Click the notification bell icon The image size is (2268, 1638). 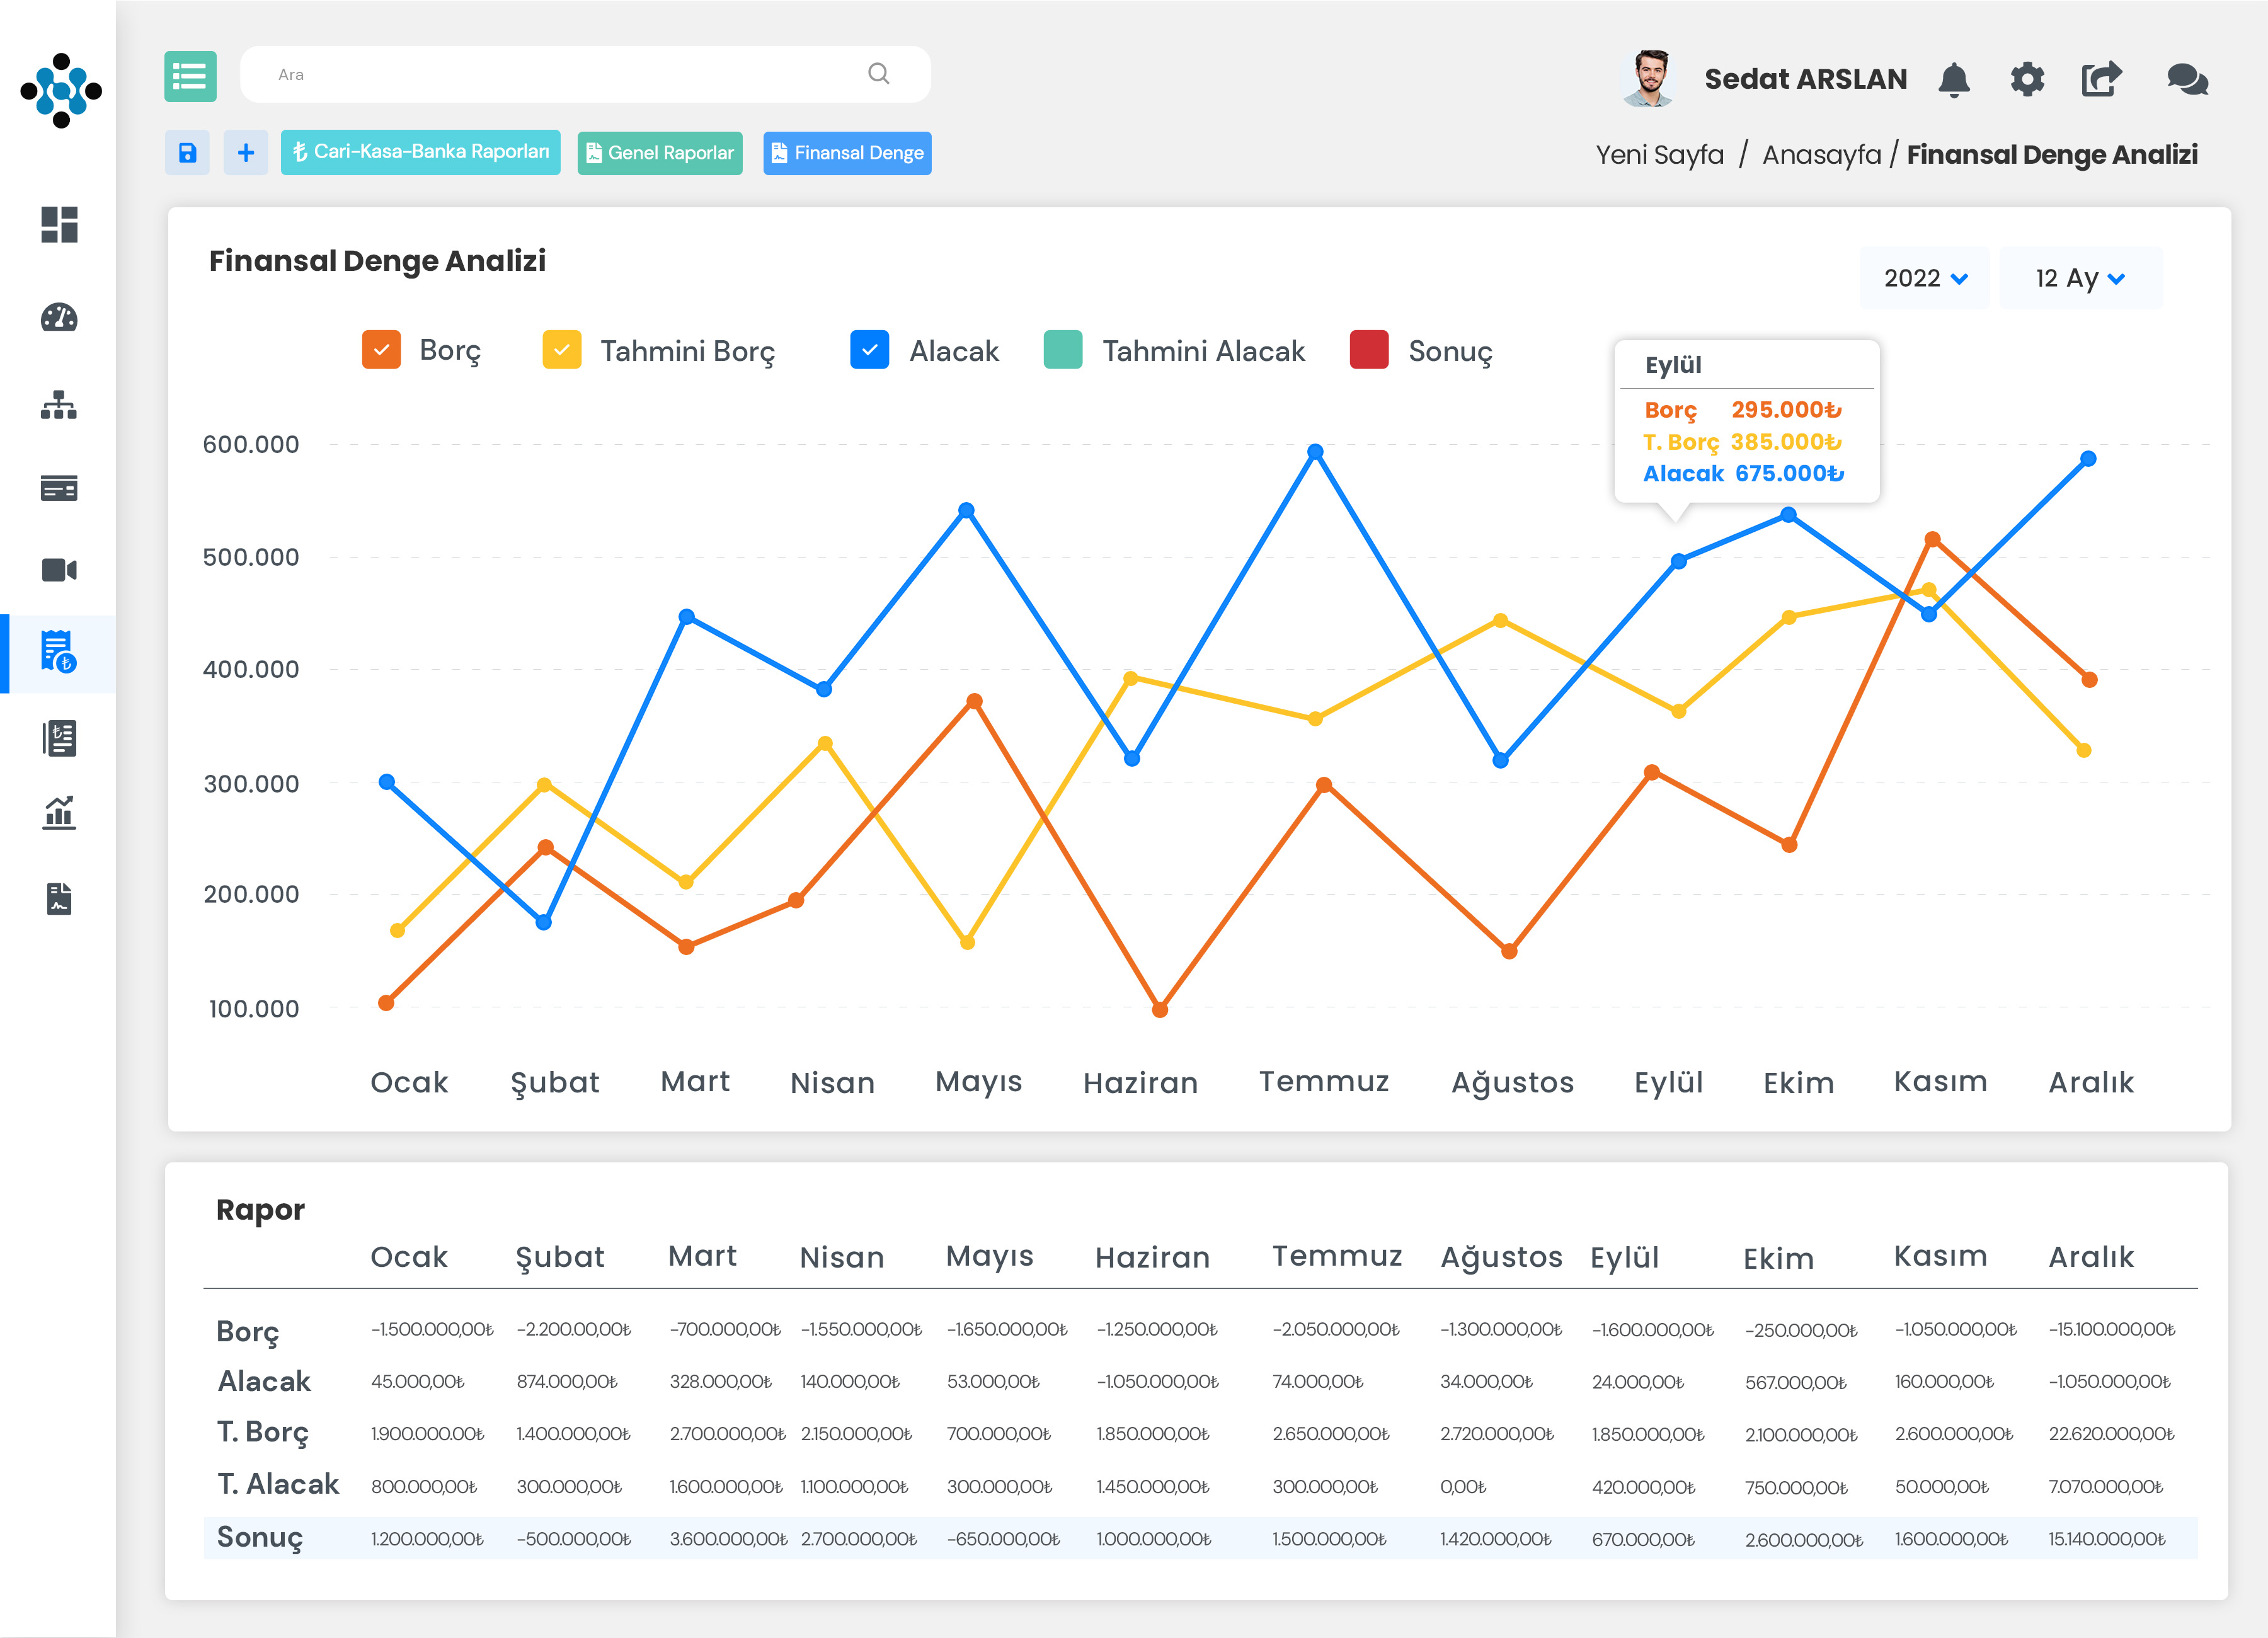[x=1953, y=79]
